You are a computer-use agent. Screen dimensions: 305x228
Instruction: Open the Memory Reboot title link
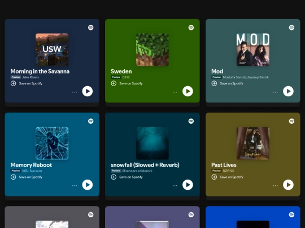31,165
